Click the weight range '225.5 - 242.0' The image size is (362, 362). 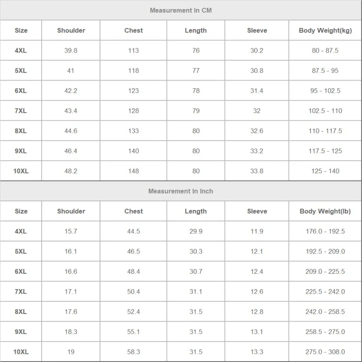[325, 291]
